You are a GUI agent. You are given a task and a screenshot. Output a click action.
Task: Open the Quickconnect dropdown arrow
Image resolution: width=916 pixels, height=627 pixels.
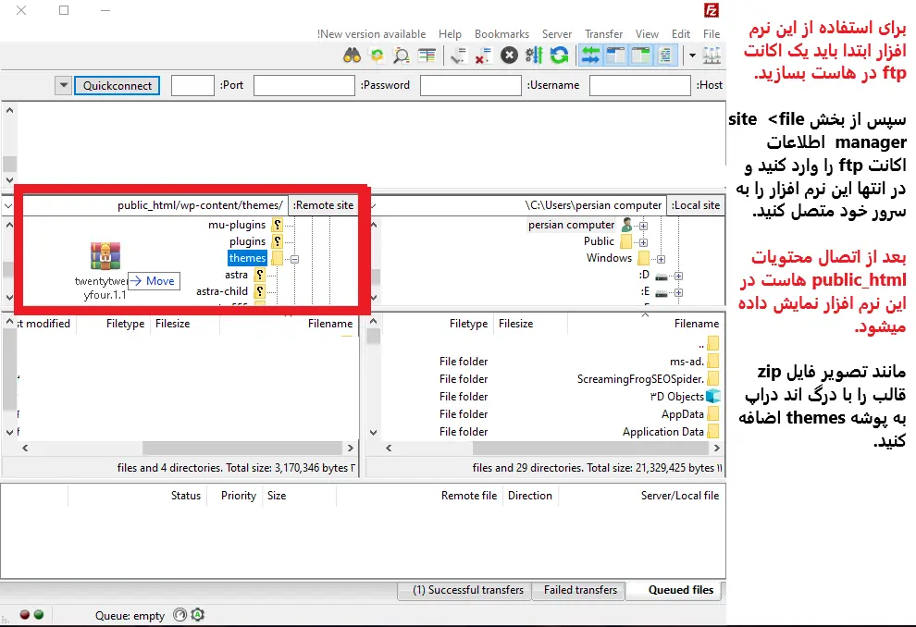point(63,84)
